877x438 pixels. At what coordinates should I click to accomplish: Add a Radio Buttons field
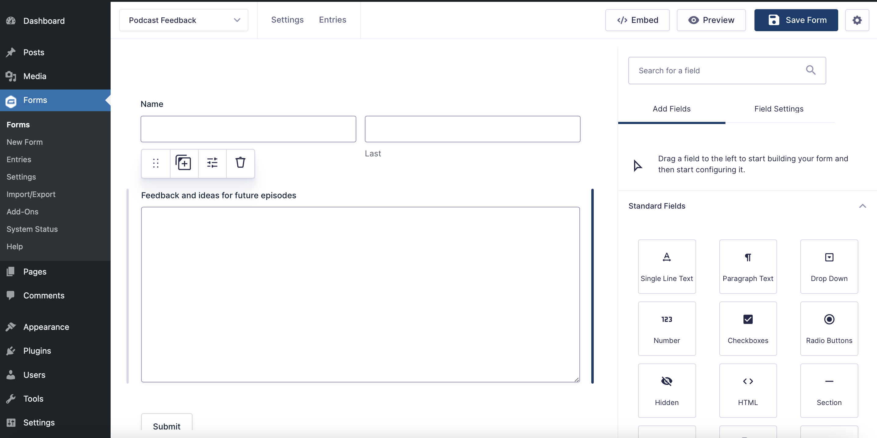829,328
